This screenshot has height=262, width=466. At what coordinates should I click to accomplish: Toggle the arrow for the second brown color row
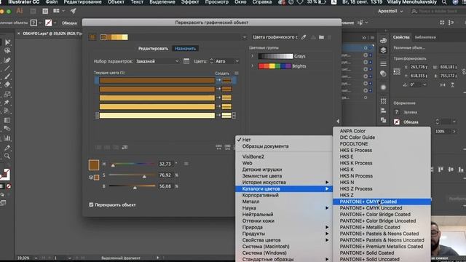(x=218, y=89)
